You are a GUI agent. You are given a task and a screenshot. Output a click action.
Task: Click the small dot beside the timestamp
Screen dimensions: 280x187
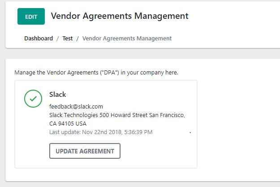190,133
